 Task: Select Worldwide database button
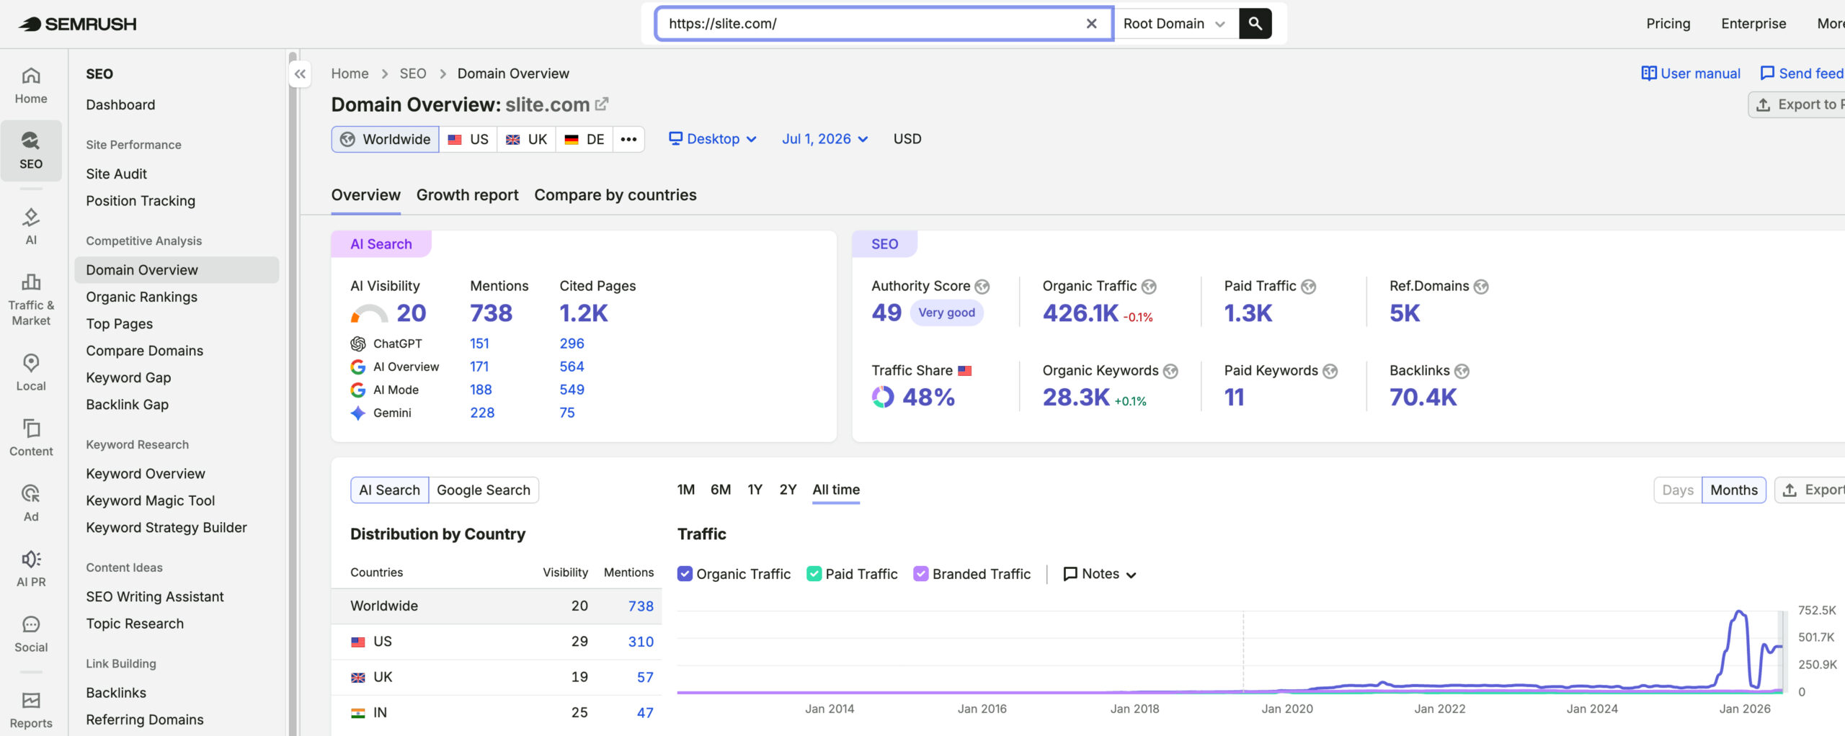tap(385, 139)
